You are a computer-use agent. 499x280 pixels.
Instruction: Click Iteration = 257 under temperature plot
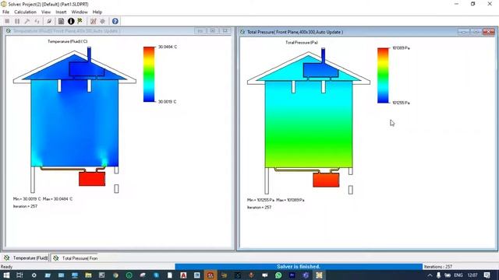[25, 206]
